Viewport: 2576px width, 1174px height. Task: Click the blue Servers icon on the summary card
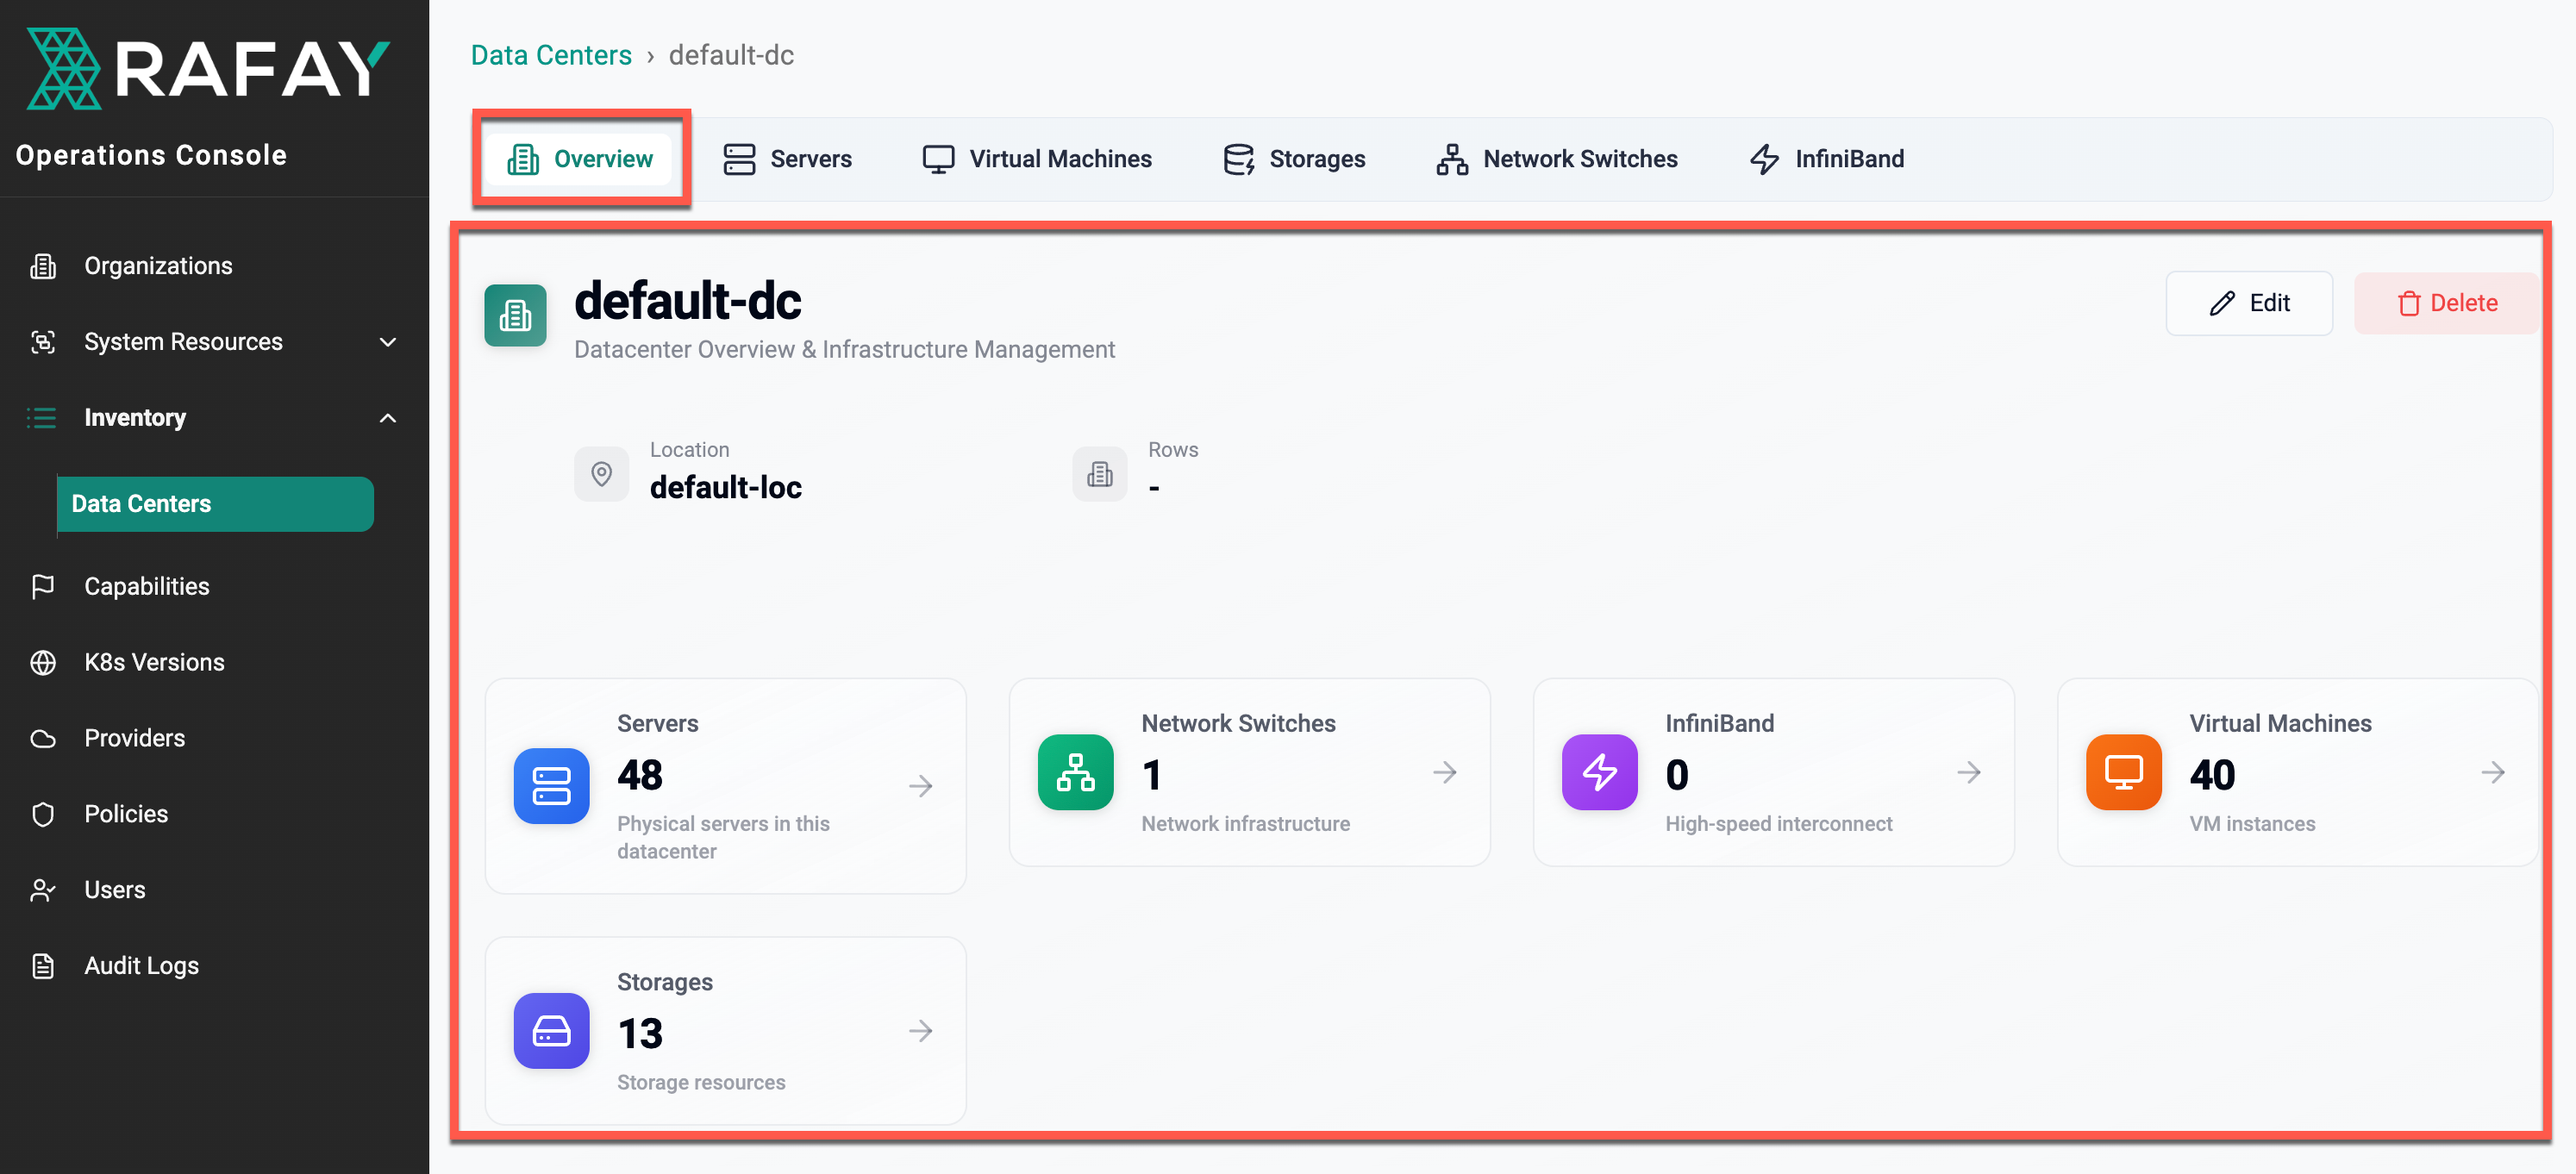click(551, 786)
